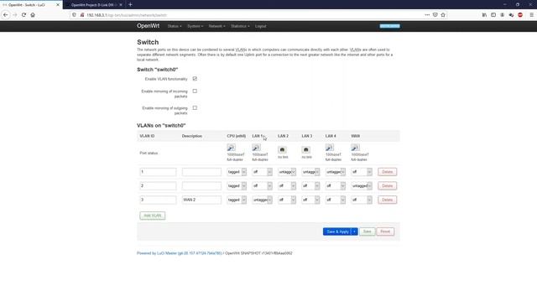Open the Network menu
The image size is (537, 302).
(x=216, y=26)
